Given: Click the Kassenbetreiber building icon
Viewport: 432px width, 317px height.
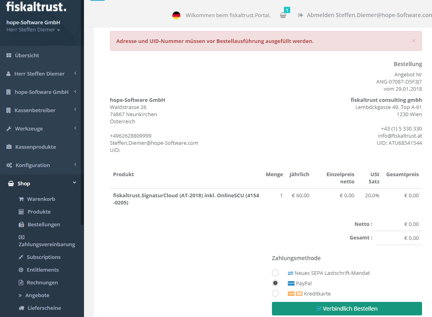Looking at the screenshot, I should tap(8, 110).
